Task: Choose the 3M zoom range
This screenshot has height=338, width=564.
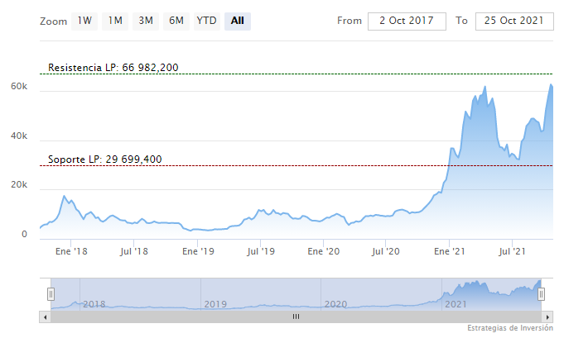Action: [x=146, y=21]
